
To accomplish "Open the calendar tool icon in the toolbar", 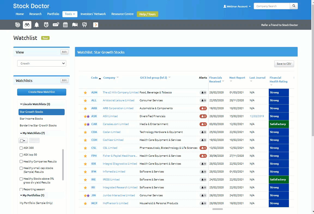I will (65, 25).
